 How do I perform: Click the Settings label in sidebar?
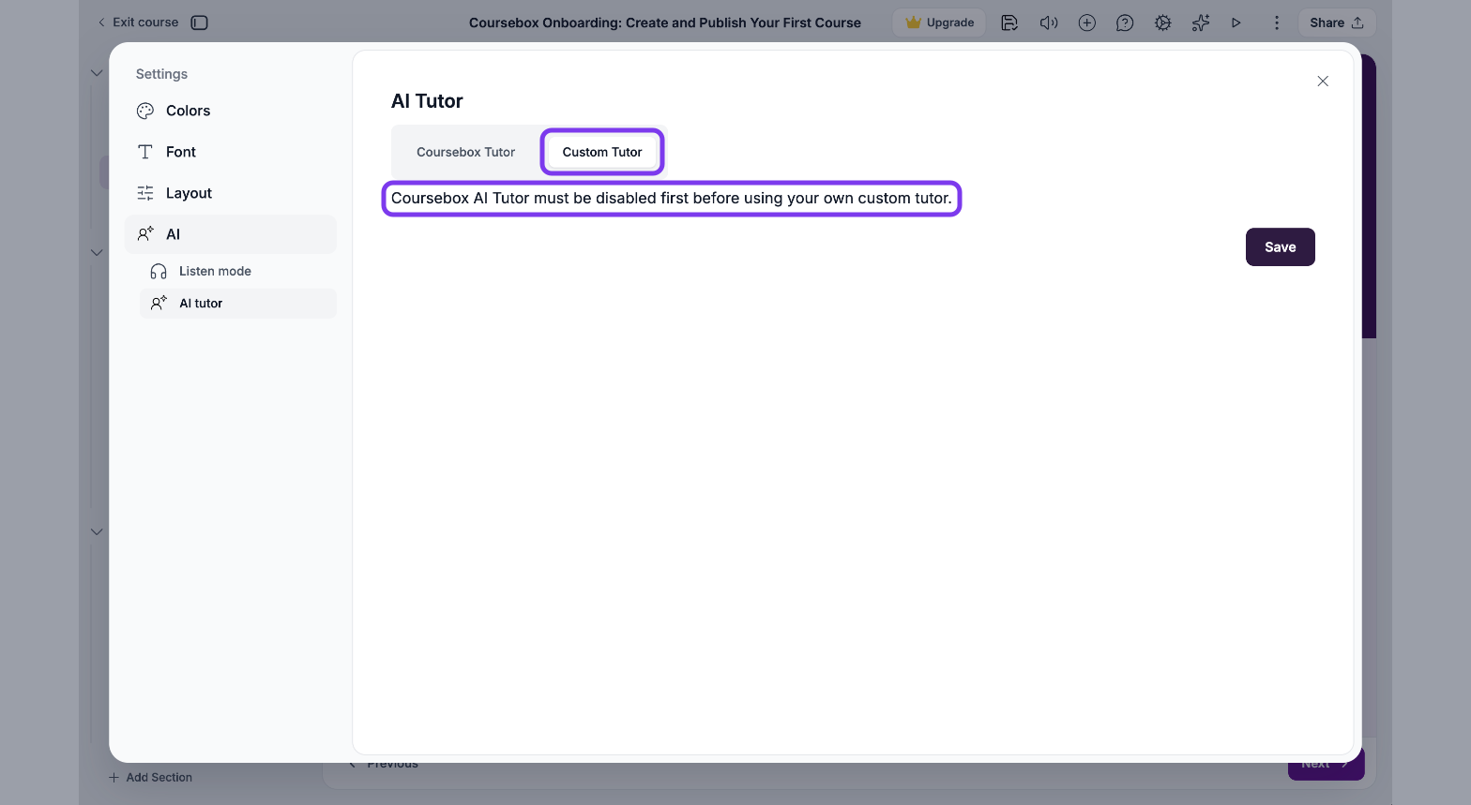pos(161,74)
